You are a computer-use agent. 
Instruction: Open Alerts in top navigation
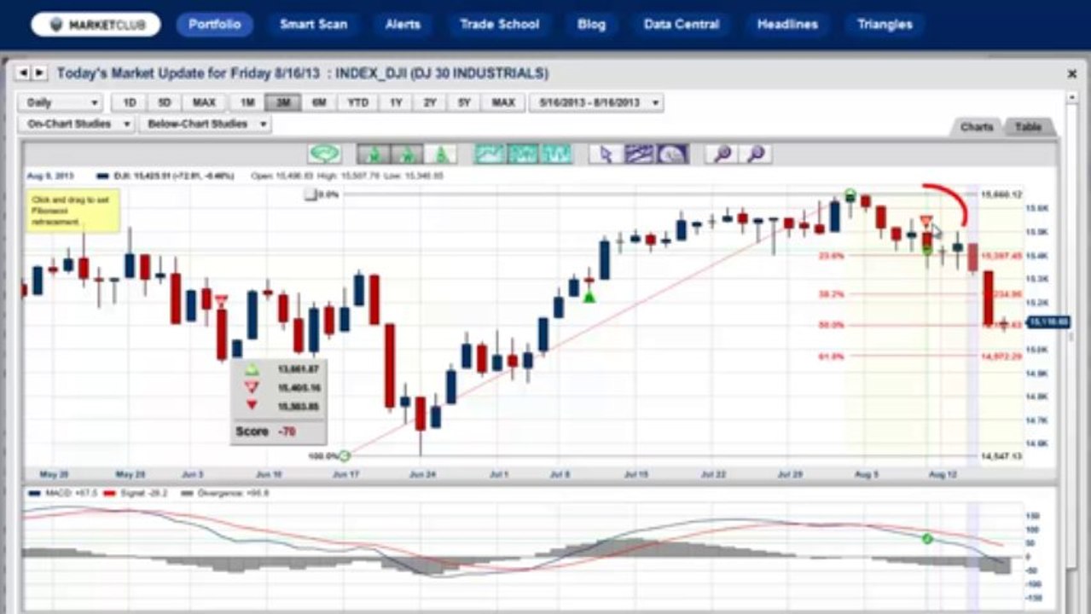pyautogui.click(x=403, y=25)
